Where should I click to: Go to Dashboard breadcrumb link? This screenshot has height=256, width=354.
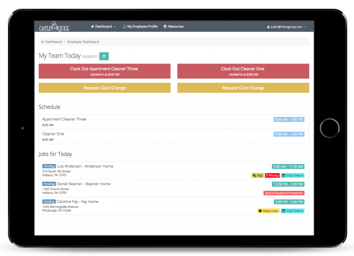53,42
